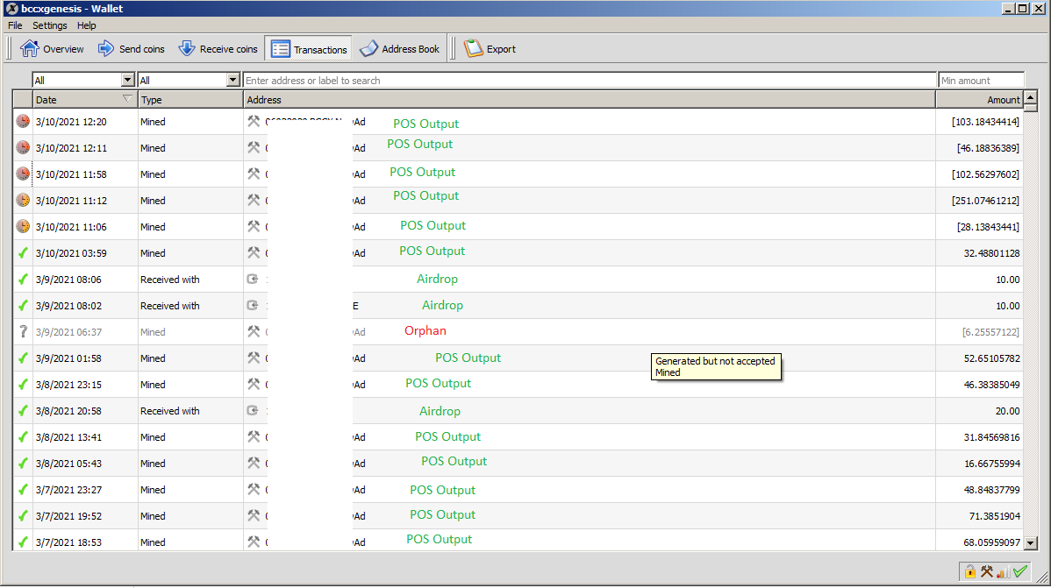Sort by the Address column header
This screenshot has width=1051, height=588.
click(590, 100)
